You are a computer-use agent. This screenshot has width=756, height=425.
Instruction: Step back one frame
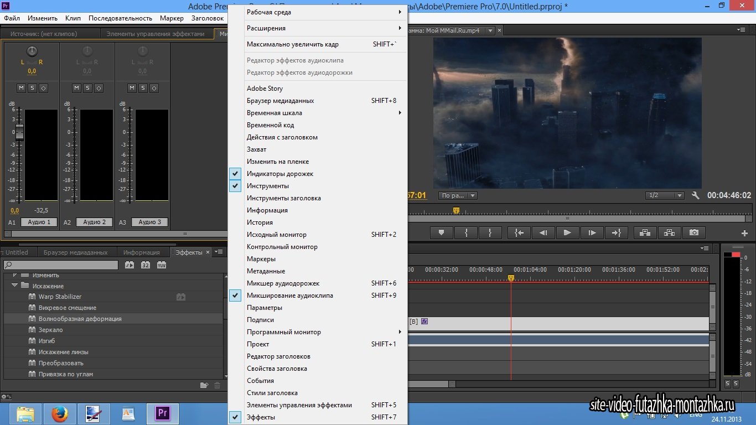pos(543,233)
